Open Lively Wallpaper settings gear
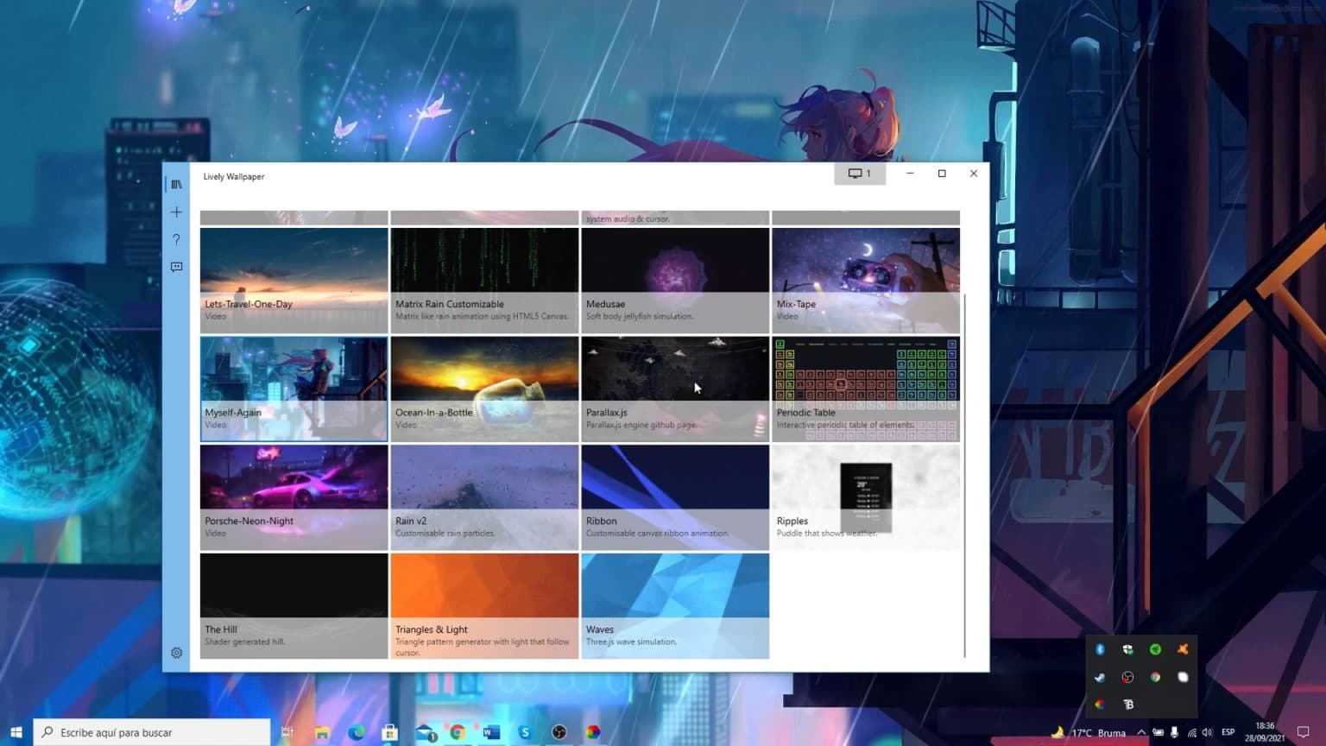This screenshot has height=746, width=1326. click(x=177, y=652)
